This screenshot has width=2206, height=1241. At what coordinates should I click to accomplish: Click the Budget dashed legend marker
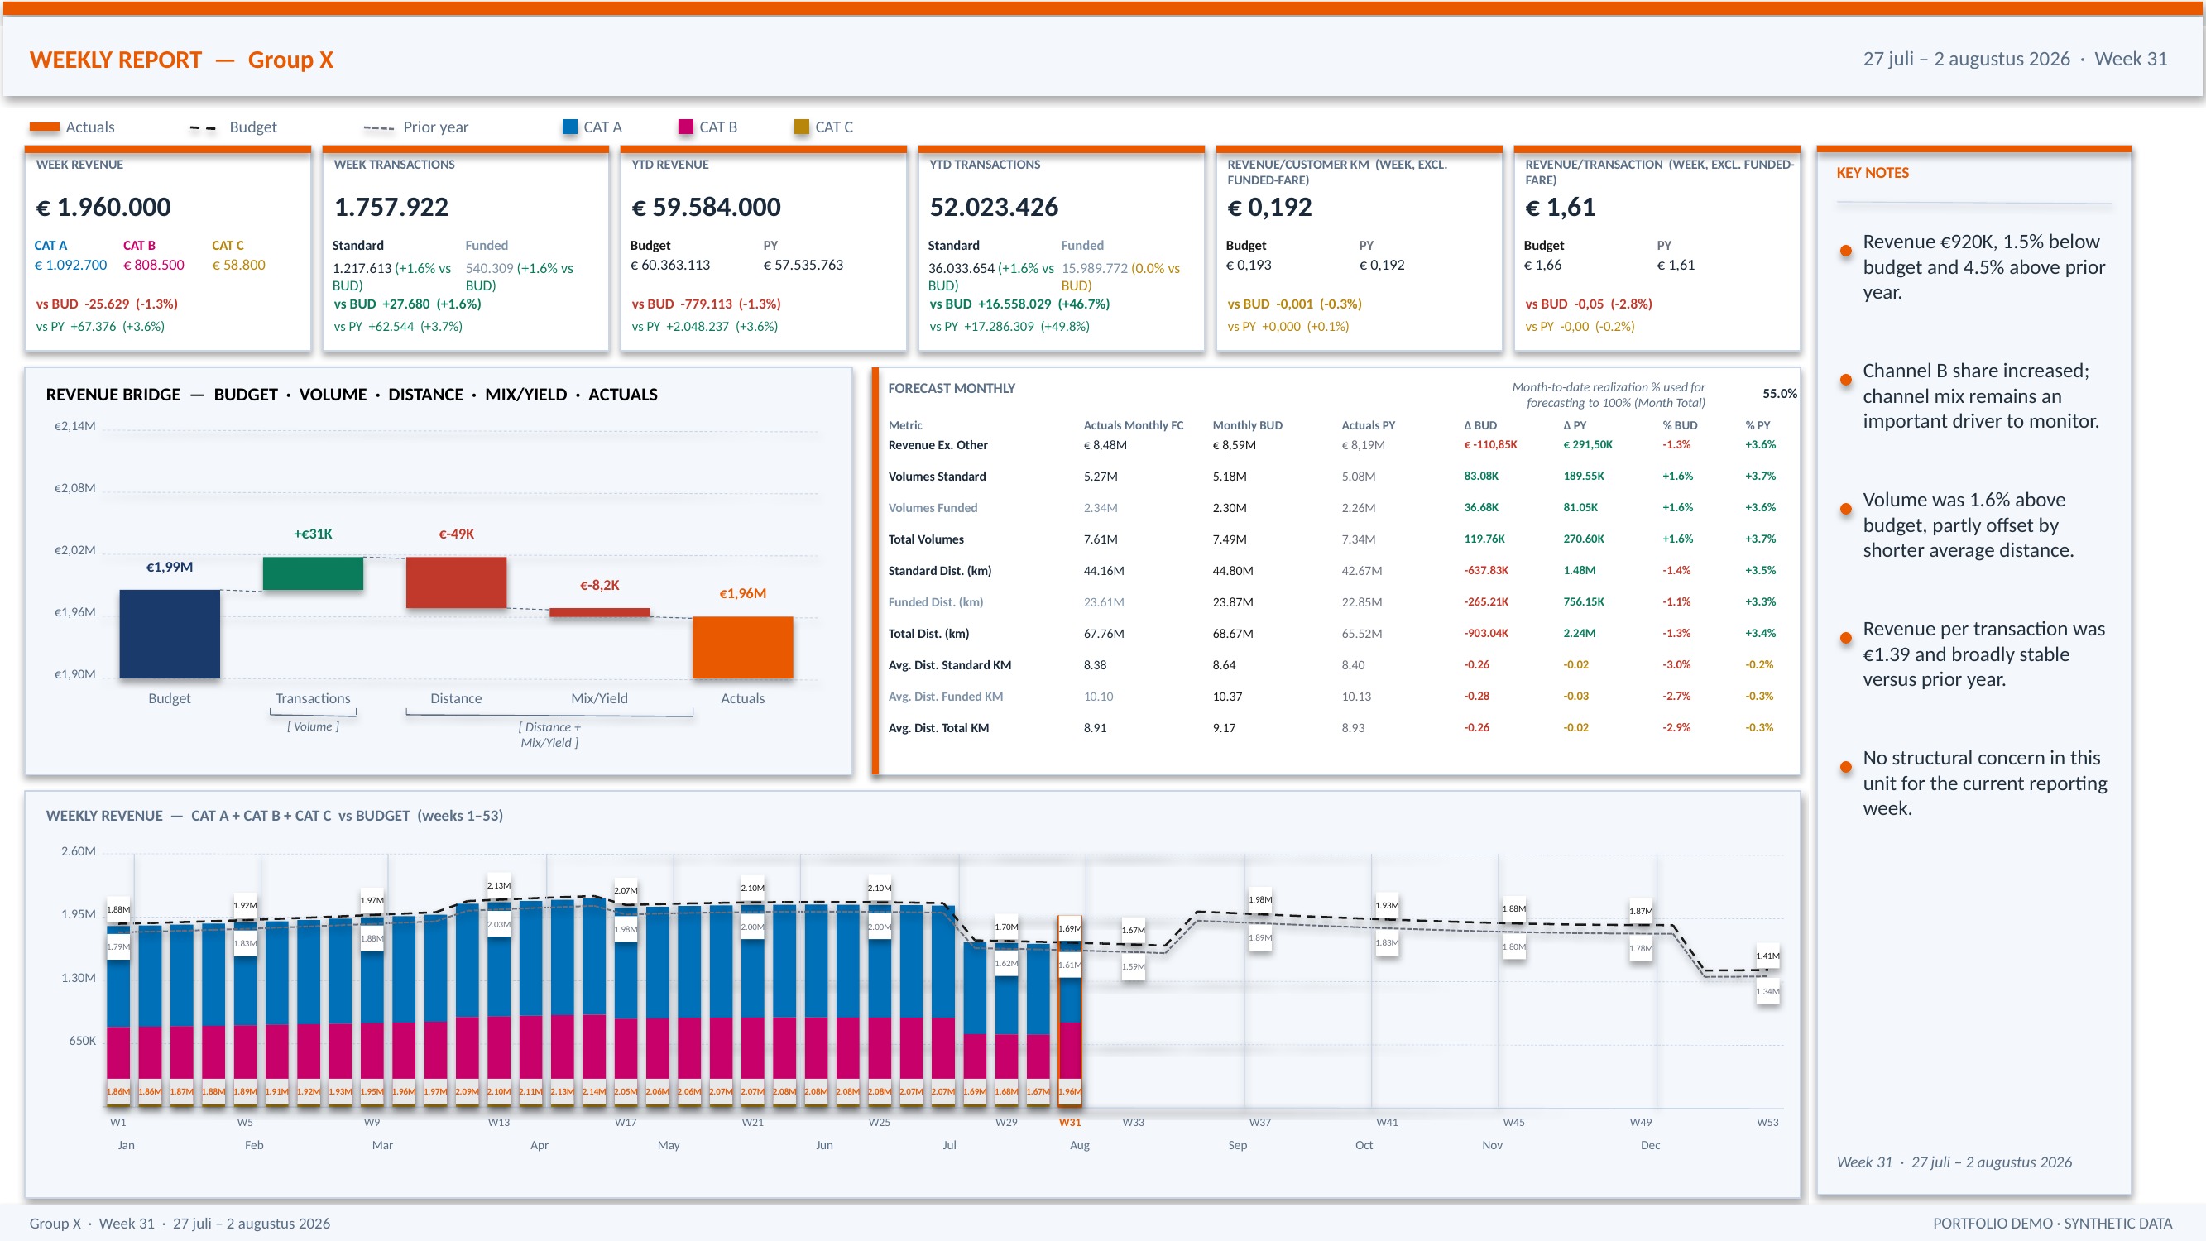point(203,127)
